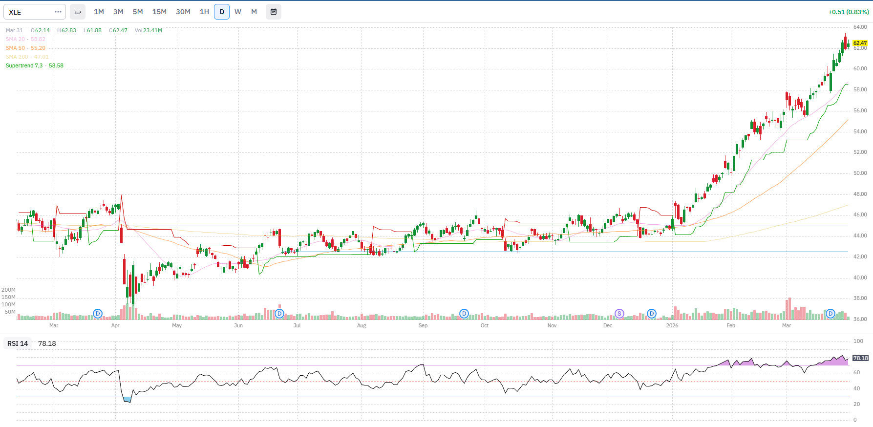Click the calendar date range icon

(274, 12)
